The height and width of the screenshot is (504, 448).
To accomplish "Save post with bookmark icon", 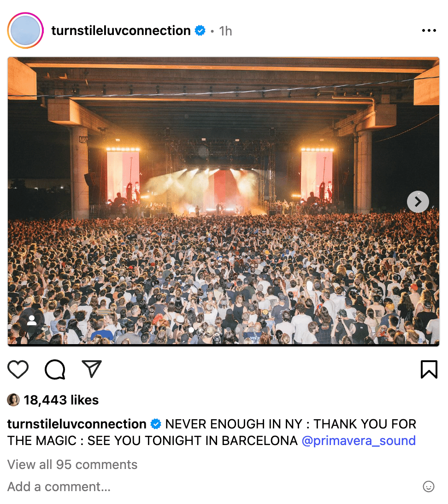I will 429,369.
